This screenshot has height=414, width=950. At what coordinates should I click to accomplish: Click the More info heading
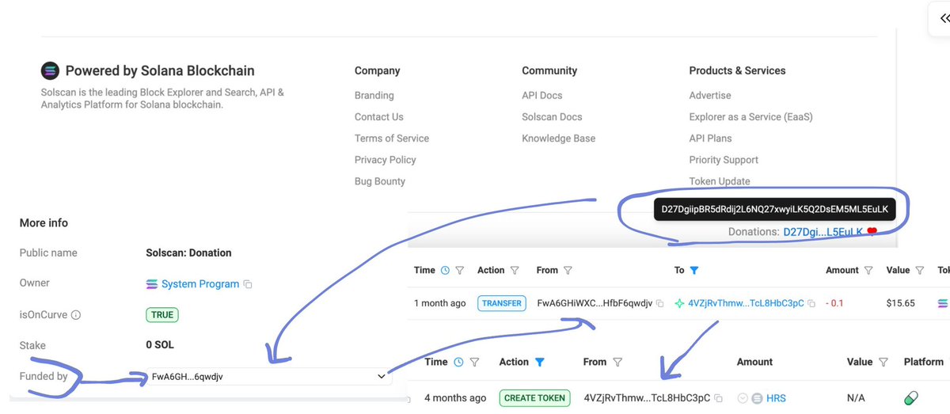[x=44, y=223]
